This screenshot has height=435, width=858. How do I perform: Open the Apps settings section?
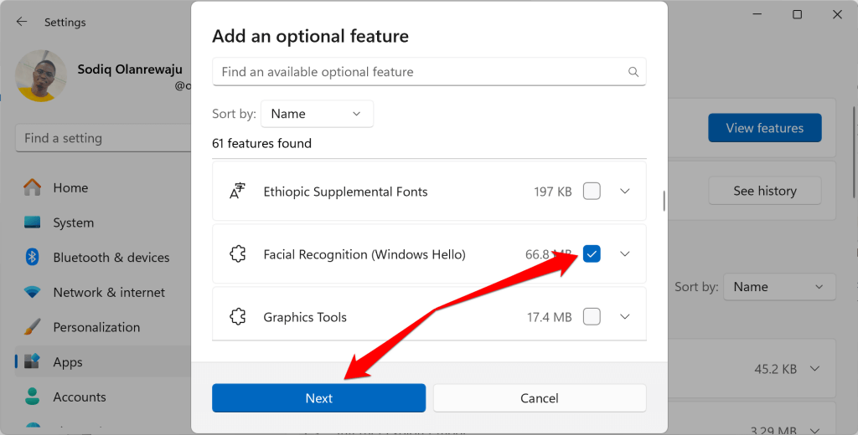[x=68, y=362]
